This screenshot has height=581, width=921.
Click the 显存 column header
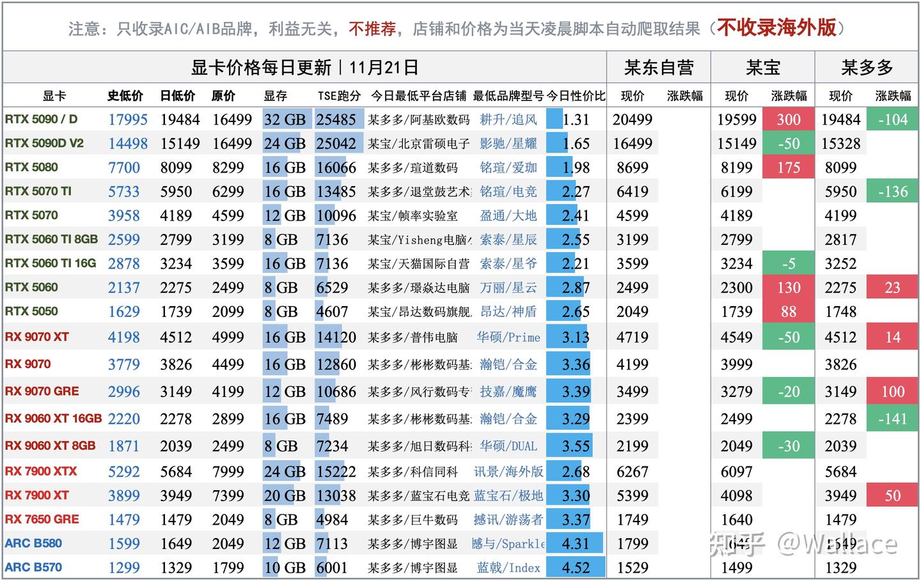[275, 96]
